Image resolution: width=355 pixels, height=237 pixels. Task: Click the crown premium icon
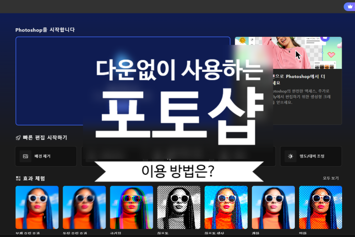[x=350, y=7]
